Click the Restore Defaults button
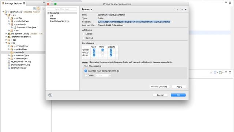Viewport: 234px width, 132px height. [x=159, y=87]
